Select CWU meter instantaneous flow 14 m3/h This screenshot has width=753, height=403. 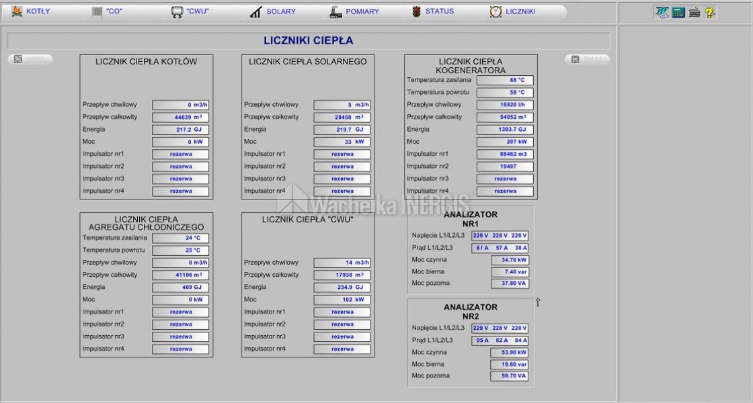pos(342,263)
